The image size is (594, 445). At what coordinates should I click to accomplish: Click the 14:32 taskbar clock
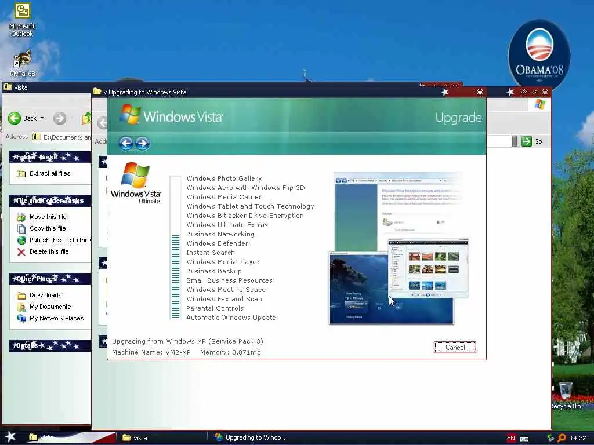click(x=578, y=438)
